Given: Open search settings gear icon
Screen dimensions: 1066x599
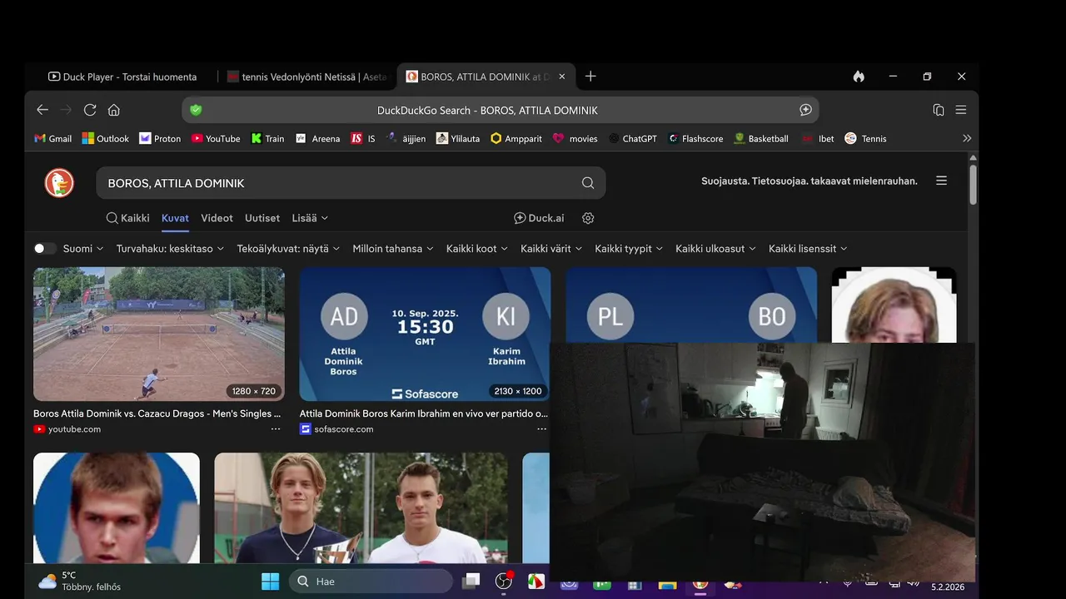Looking at the screenshot, I should (x=588, y=218).
